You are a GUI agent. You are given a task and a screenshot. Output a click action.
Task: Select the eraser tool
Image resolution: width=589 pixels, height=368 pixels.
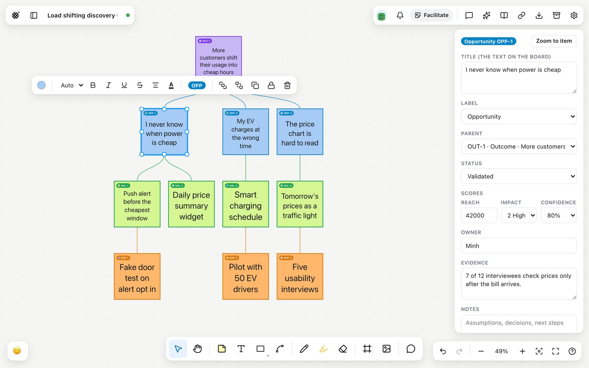coord(343,349)
